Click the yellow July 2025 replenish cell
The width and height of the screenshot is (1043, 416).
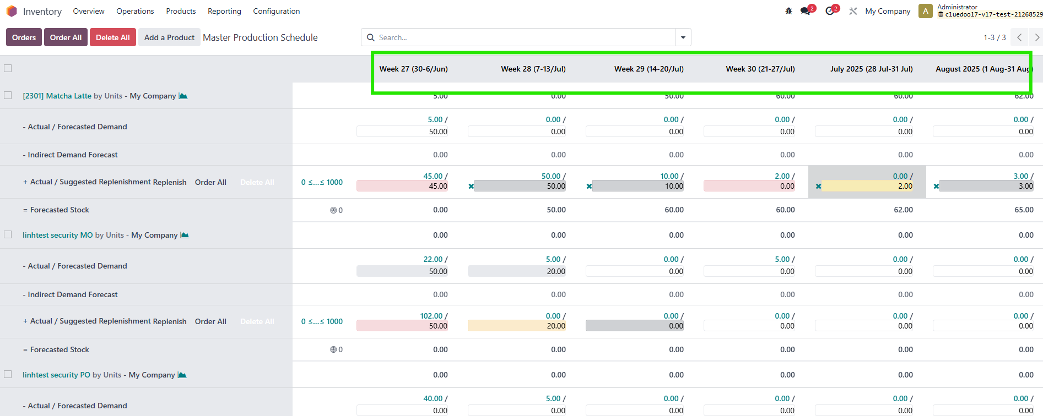coord(868,187)
